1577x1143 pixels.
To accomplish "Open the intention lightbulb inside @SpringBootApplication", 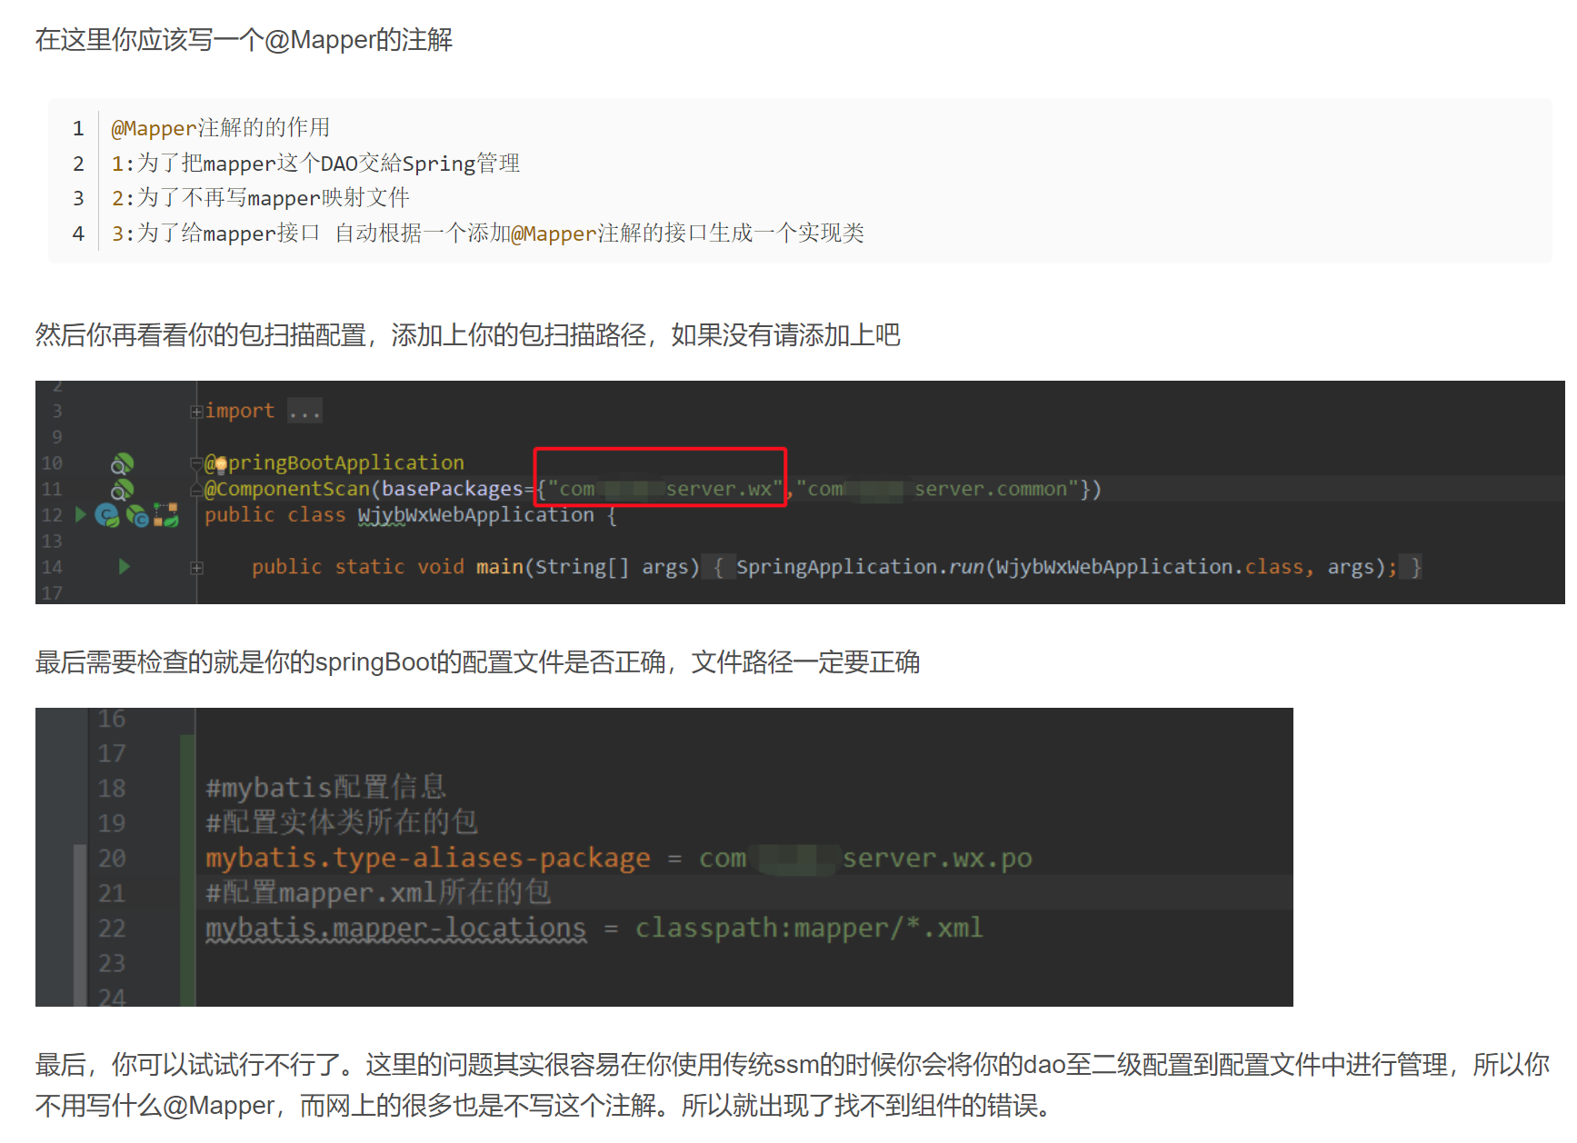I will pyautogui.click(x=221, y=463).
